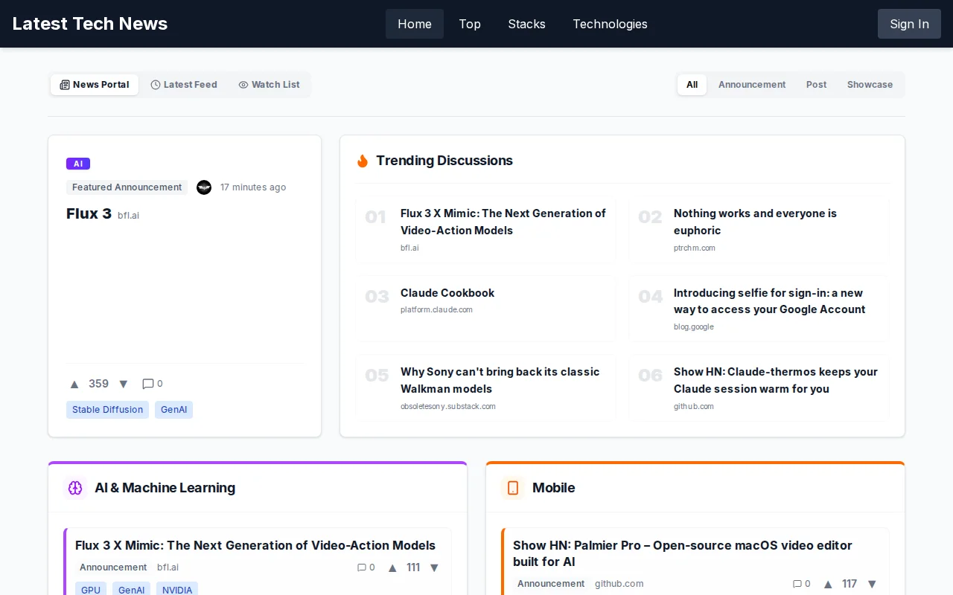Filter by Announcement type
The image size is (953, 595).
coord(752,85)
